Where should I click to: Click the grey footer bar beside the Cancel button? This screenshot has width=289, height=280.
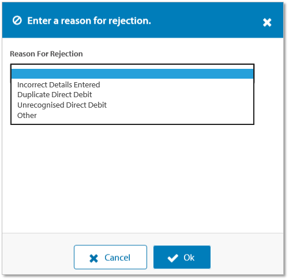click(x=39, y=257)
